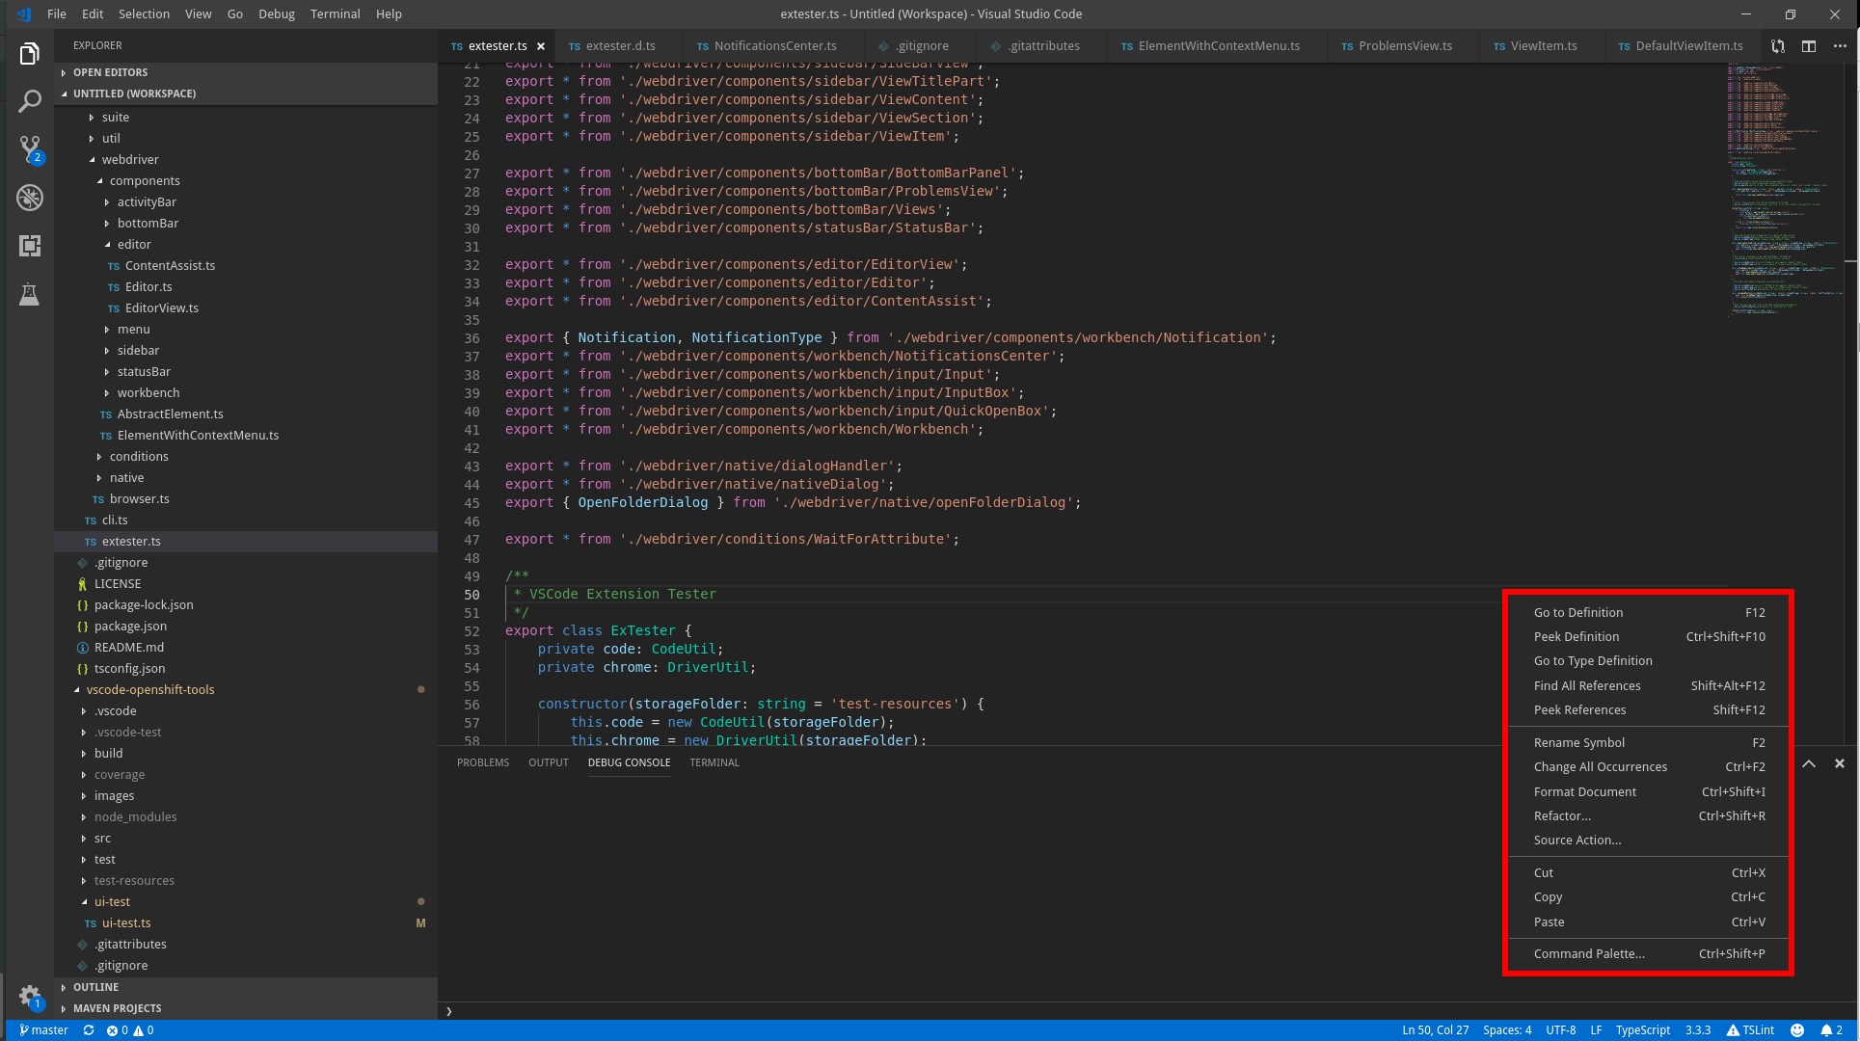Click the PROBLEMS tab in panel
This screenshot has height=1041, width=1860.
(x=483, y=761)
